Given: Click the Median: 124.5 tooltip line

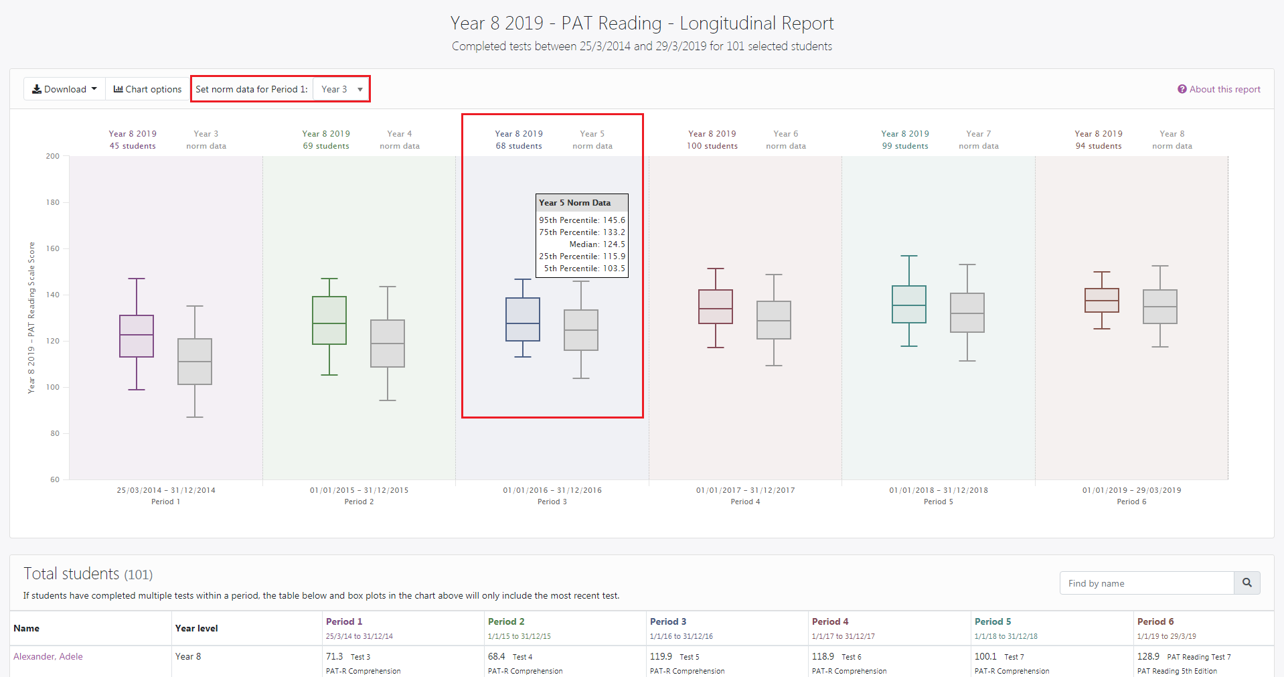Looking at the screenshot, I should pos(597,244).
